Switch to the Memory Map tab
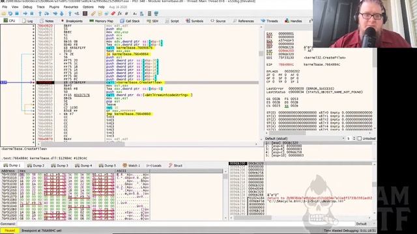This screenshot has height=234, width=417. click(x=102, y=21)
